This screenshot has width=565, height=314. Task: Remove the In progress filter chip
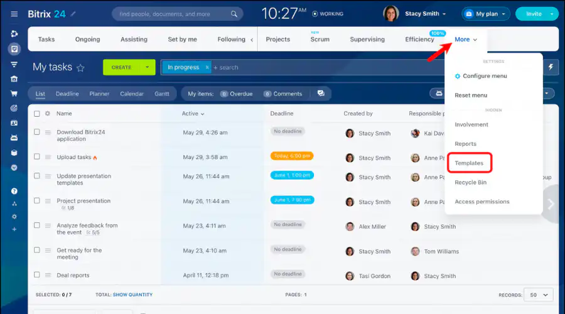coord(207,67)
